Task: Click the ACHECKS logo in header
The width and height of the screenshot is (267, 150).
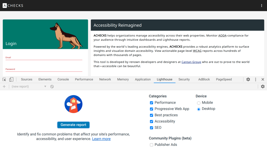Action: tap(13, 6)
